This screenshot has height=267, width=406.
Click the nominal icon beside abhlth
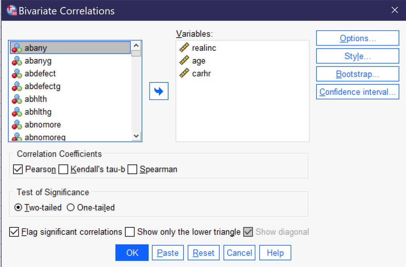coord(17,99)
